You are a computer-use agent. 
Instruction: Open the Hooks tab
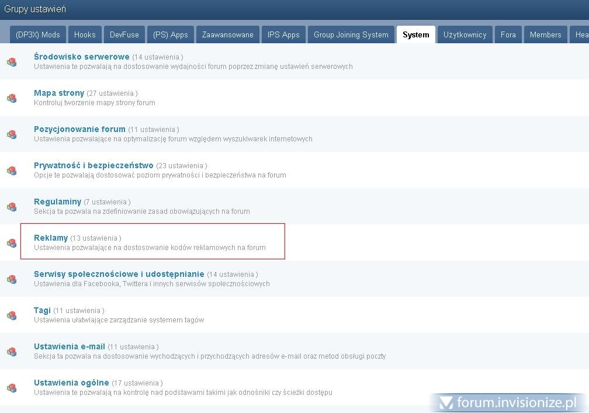(85, 34)
